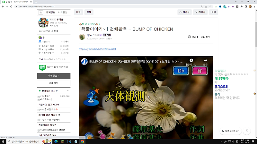
Task: Click the Chrome profile avatar
Action: [250, 6]
